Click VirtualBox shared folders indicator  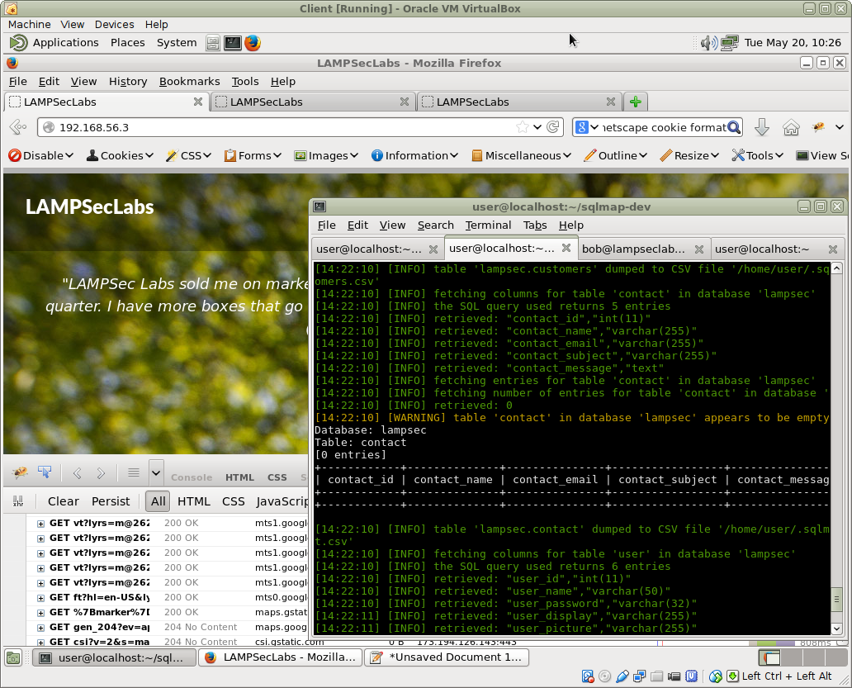[x=657, y=676]
